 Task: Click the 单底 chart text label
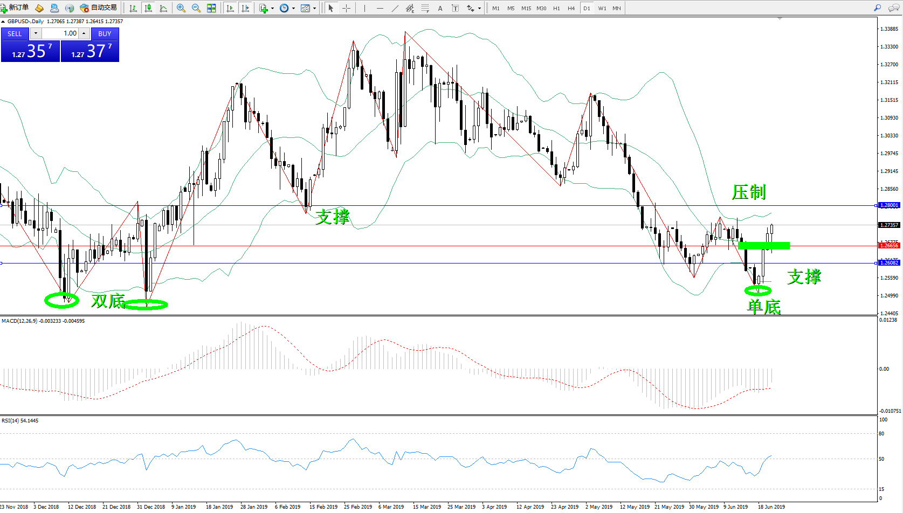(x=763, y=307)
